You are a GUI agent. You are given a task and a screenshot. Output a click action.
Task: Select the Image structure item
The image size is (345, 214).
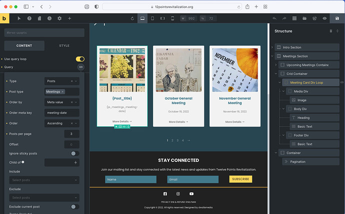[x=314, y=100]
